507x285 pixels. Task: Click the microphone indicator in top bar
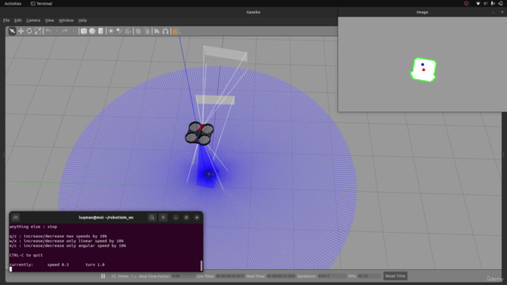493,3
